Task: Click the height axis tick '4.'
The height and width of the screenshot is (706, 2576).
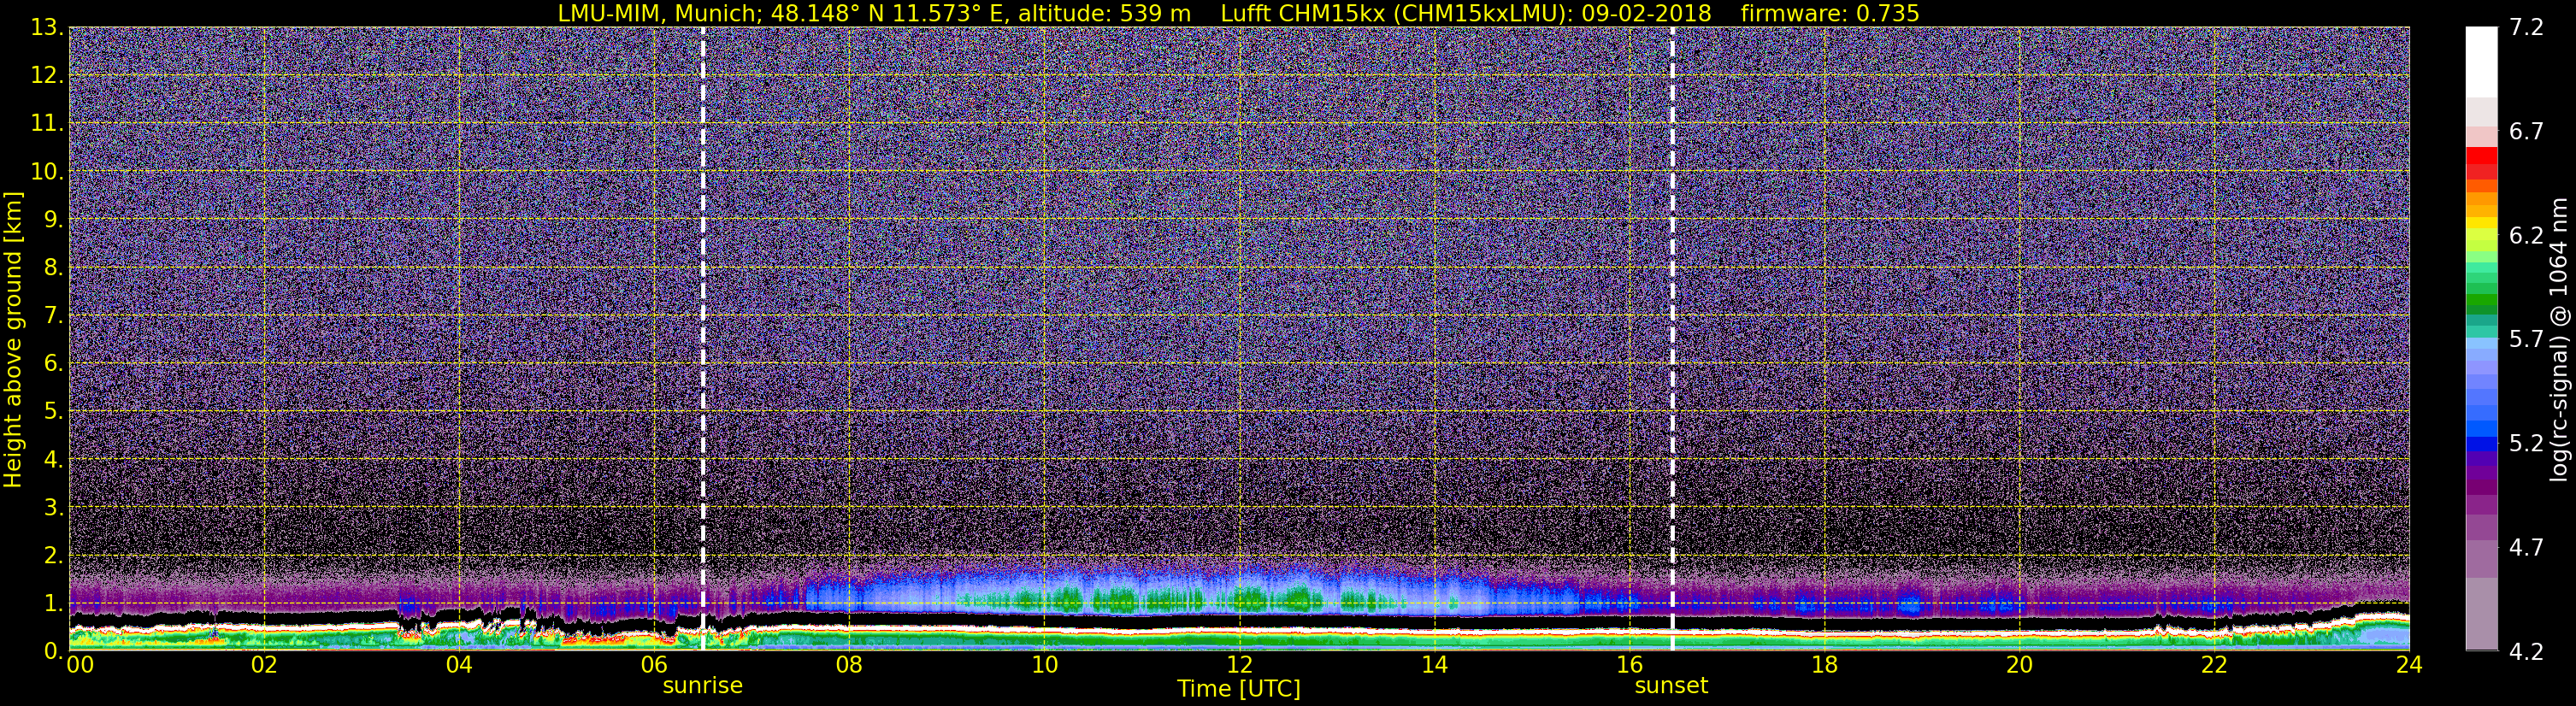Action: pos(53,459)
